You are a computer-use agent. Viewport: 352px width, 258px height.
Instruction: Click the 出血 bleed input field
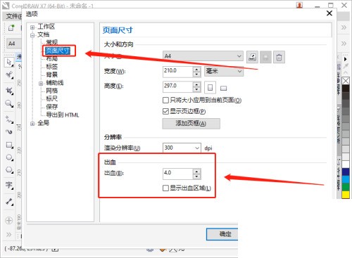point(178,174)
